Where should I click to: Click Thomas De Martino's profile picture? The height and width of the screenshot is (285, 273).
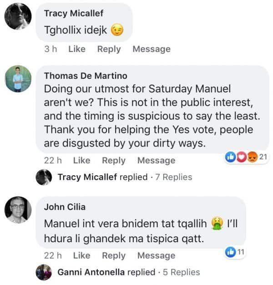[18, 79]
